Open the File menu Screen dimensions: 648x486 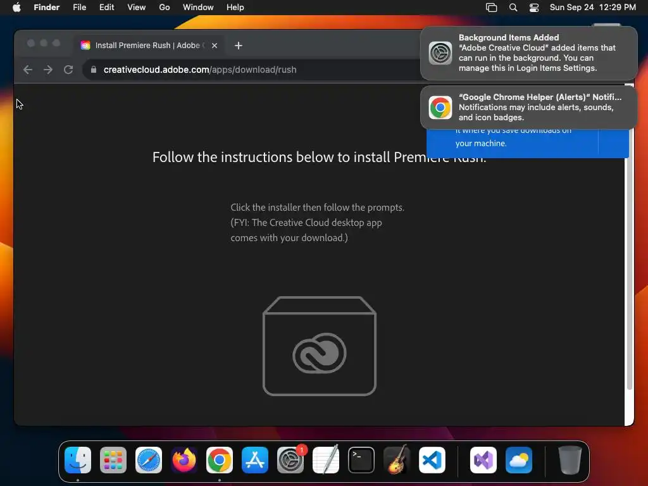tap(79, 8)
